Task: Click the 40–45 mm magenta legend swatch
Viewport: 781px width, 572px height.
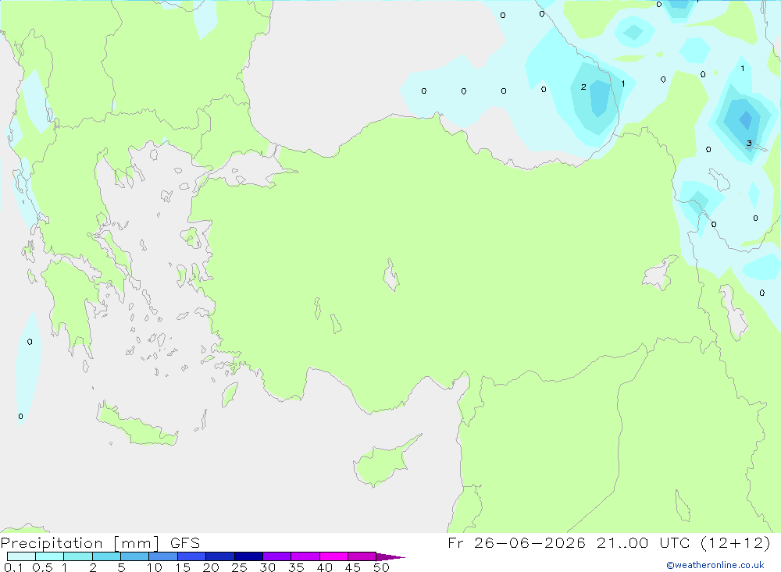Action: tap(333, 556)
